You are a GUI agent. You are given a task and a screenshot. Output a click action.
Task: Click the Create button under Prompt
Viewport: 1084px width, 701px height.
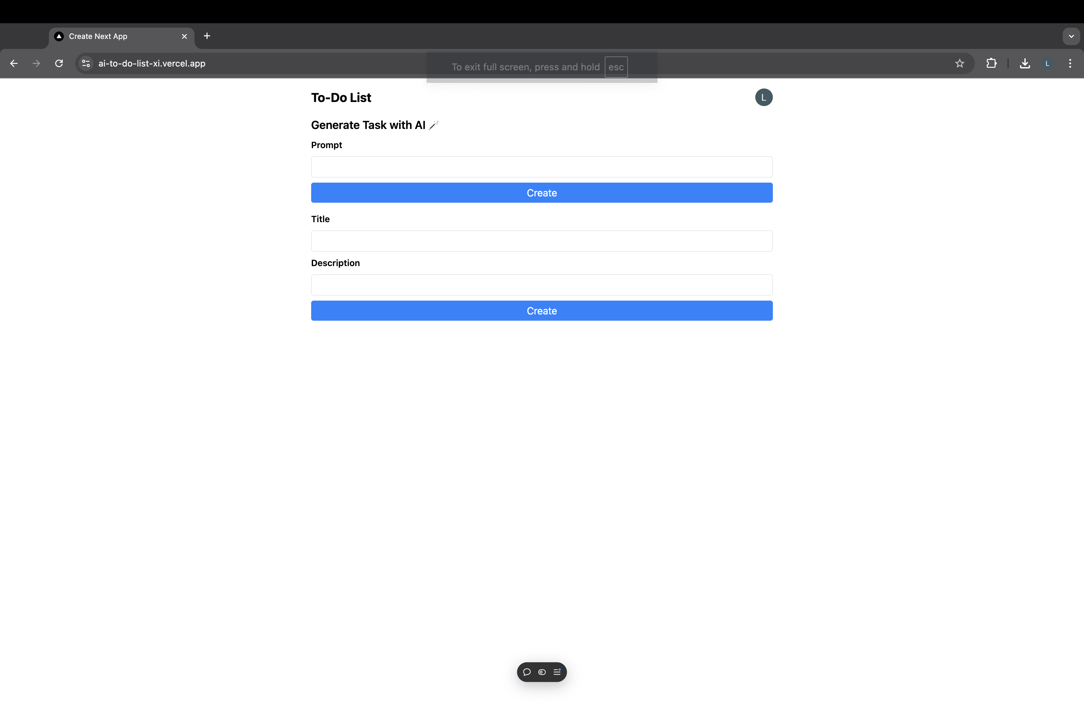[542, 192]
